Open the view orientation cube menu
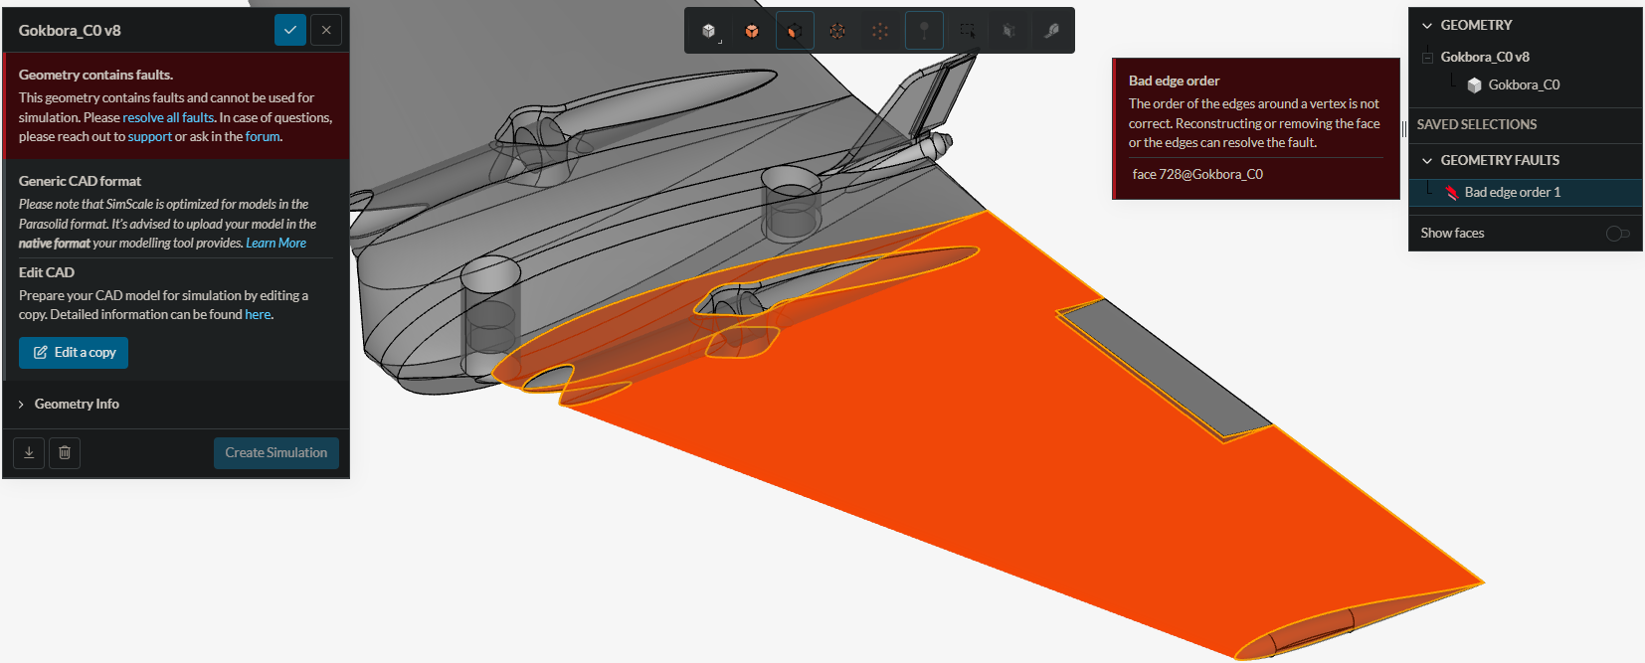The image size is (1645, 663). click(x=709, y=31)
